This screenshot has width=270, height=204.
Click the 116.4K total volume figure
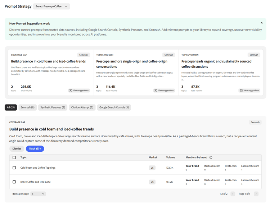pos(111,87)
